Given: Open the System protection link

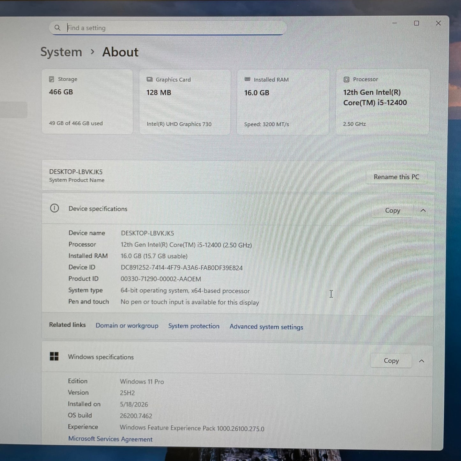Looking at the screenshot, I should coord(194,326).
